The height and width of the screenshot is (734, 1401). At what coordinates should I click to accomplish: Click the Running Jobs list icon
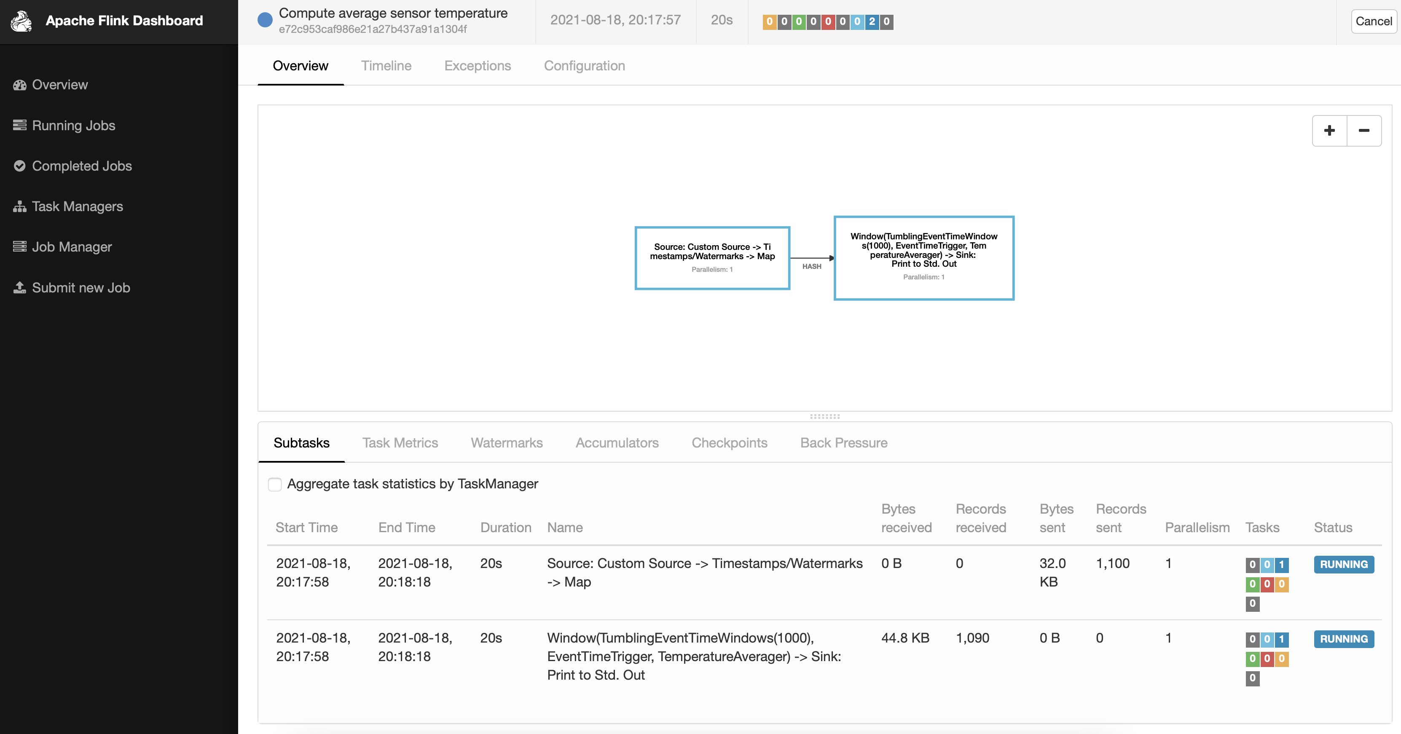[x=19, y=126]
